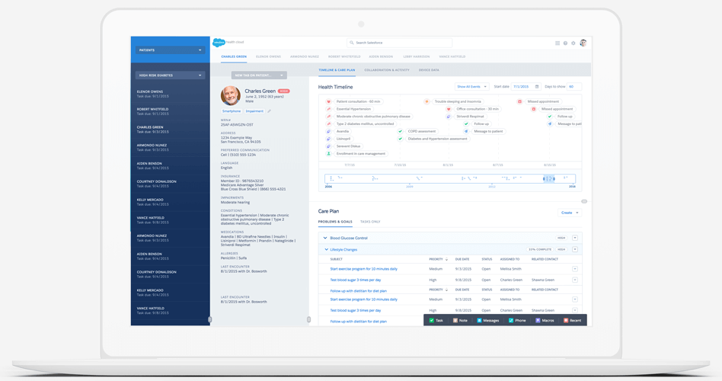
Task: Switch to the Tasks Only tab
Action: click(x=370, y=222)
